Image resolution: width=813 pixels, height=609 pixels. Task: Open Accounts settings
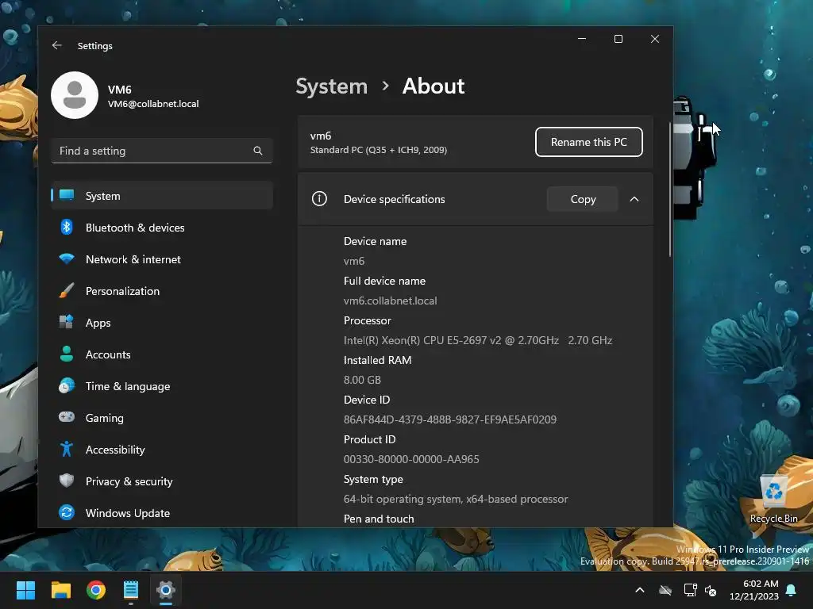pyautogui.click(x=162, y=354)
